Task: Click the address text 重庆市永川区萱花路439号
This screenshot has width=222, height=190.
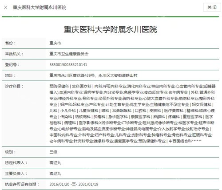Action: coord(72,75)
